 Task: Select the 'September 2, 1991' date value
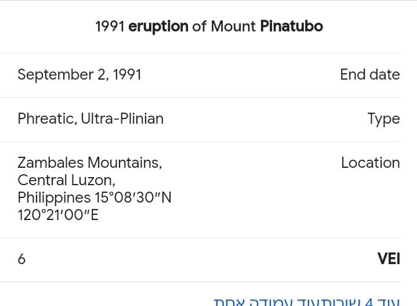point(79,75)
